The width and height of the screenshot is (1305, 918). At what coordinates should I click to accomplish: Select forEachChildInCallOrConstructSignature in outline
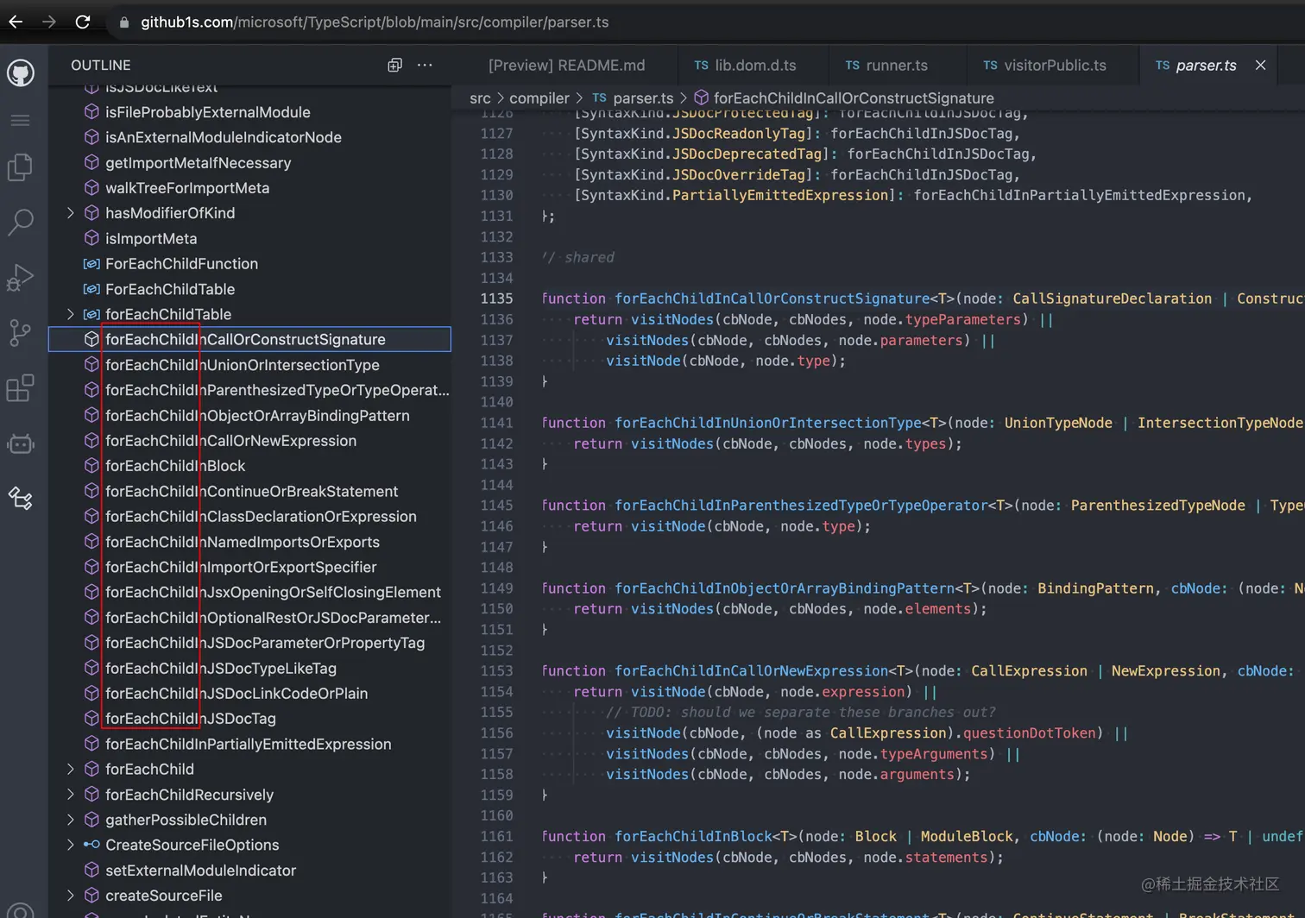tap(249, 339)
